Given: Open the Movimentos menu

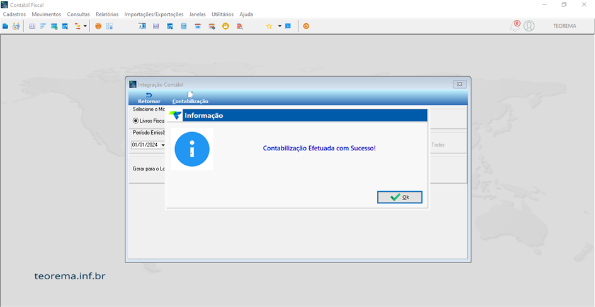Looking at the screenshot, I should (x=47, y=14).
